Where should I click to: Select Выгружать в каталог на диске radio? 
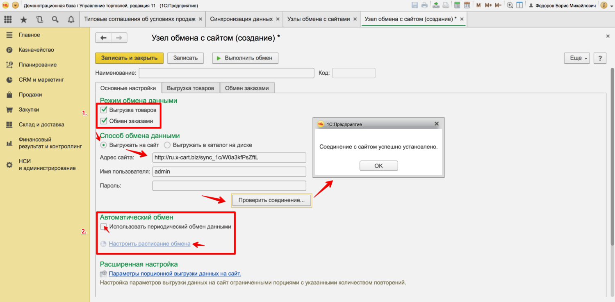167,145
